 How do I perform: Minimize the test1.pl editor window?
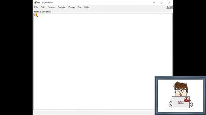point(154,3)
